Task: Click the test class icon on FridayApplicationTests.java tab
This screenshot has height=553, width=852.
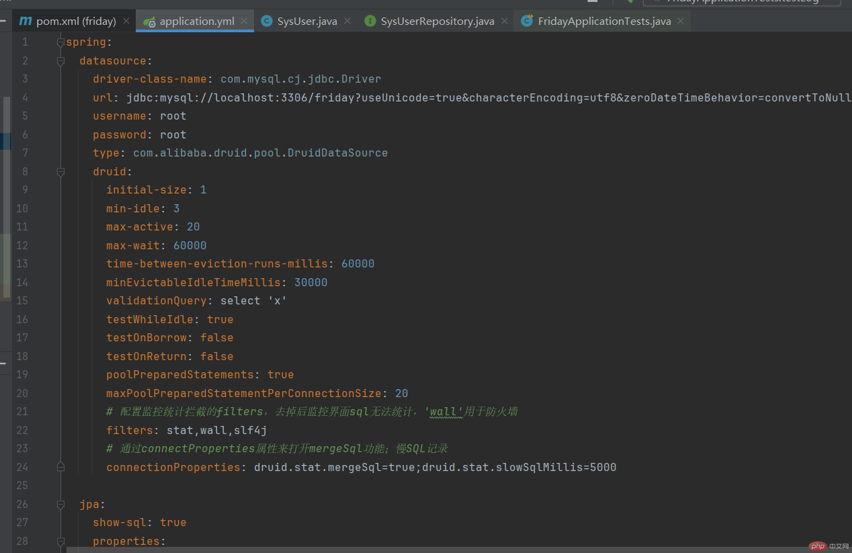Action: (x=527, y=22)
